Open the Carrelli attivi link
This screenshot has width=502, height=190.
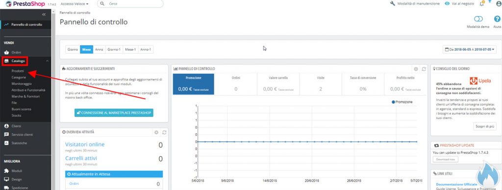pyautogui.click(x=81, y=158)
